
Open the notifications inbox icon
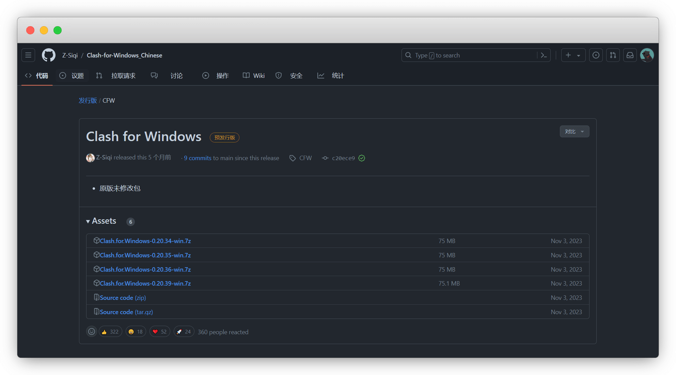pyautogui.click(x=630, y=55)
